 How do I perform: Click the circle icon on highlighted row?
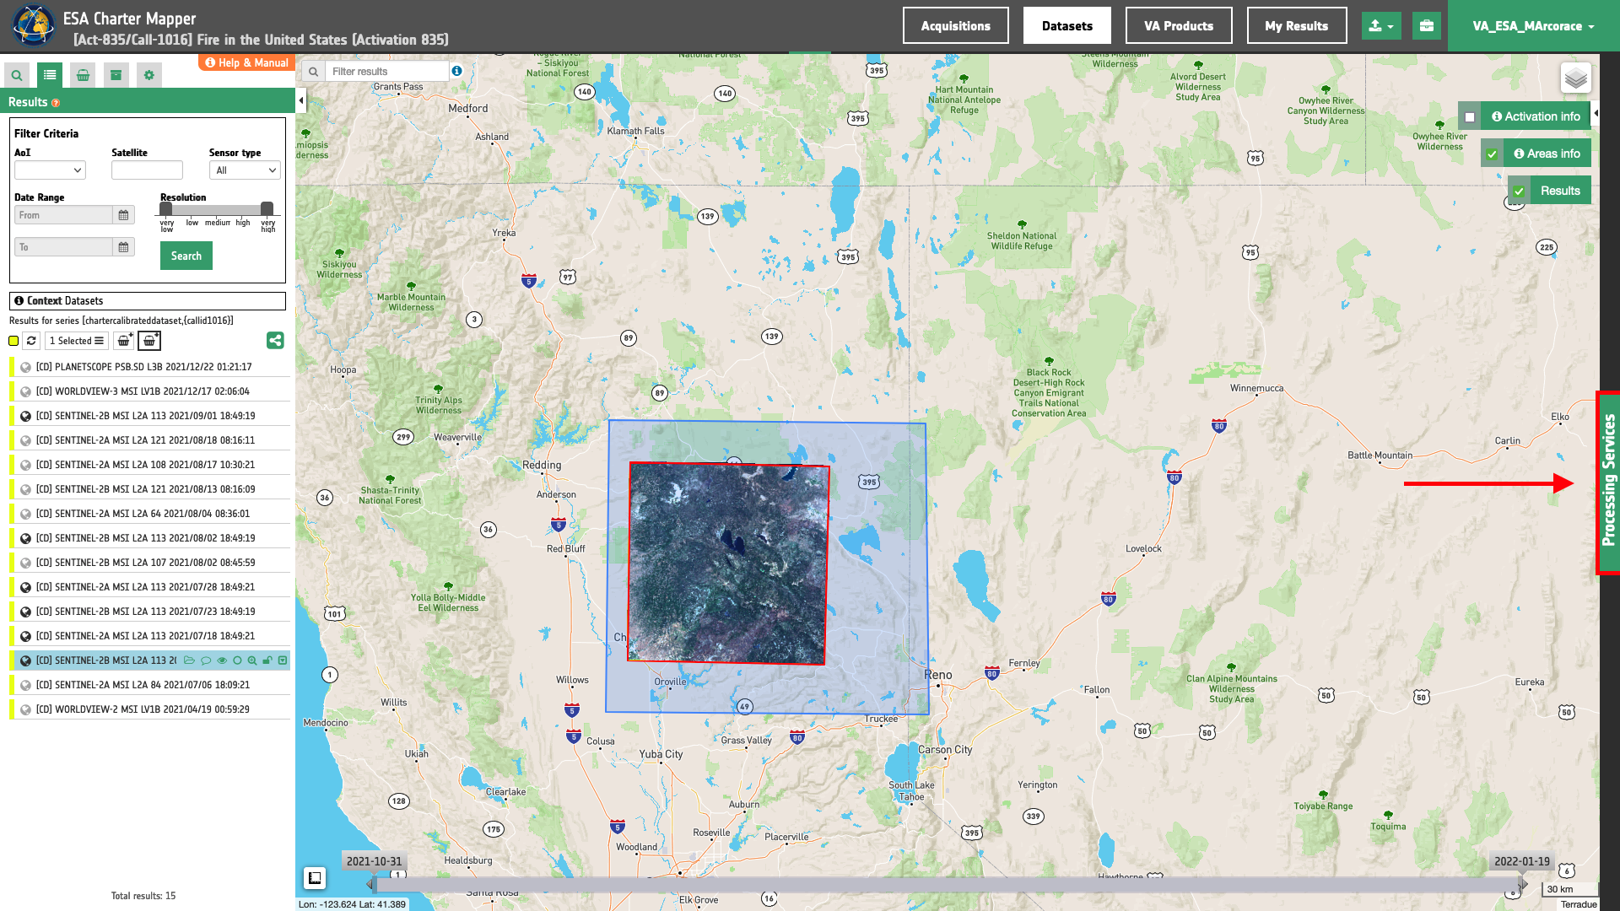coord(237,660)
